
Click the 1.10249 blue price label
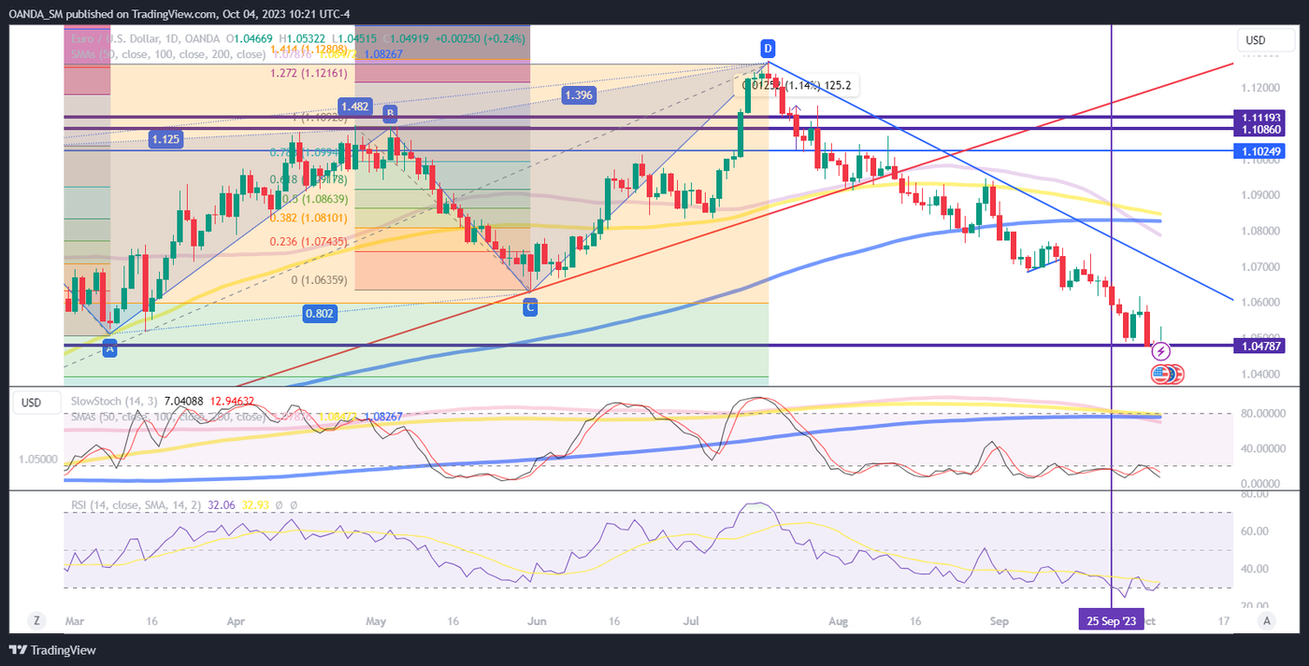tap(1261, 150)
